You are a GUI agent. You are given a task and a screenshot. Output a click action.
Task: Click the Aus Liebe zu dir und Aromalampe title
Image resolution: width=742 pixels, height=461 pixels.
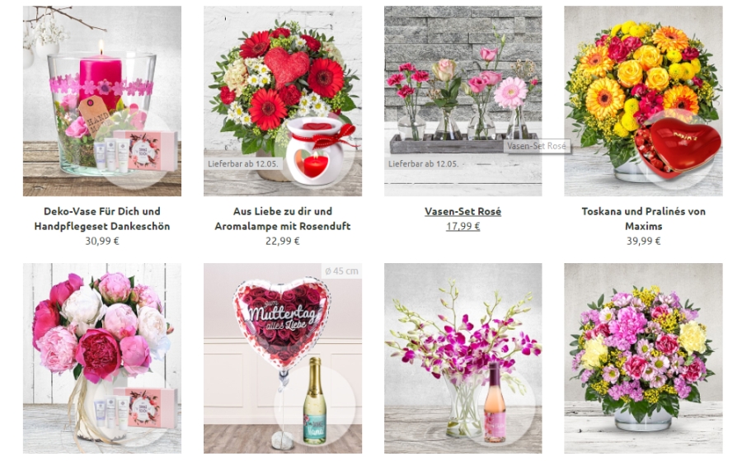pos(283,219)
